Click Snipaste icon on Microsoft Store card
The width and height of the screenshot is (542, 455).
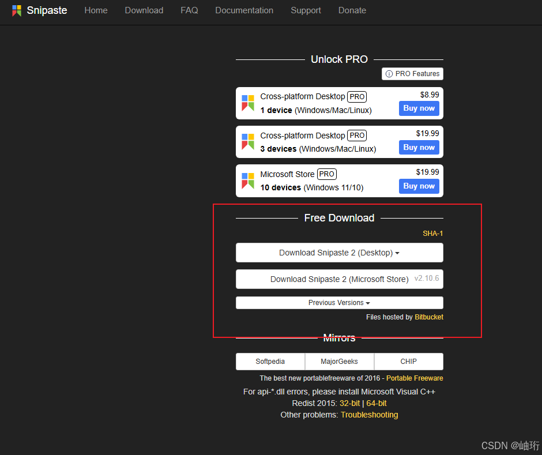pyautogui.click(x=248, y=181)
